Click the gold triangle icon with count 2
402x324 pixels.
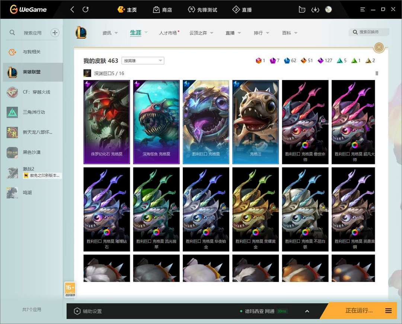(x=368, y=61)
